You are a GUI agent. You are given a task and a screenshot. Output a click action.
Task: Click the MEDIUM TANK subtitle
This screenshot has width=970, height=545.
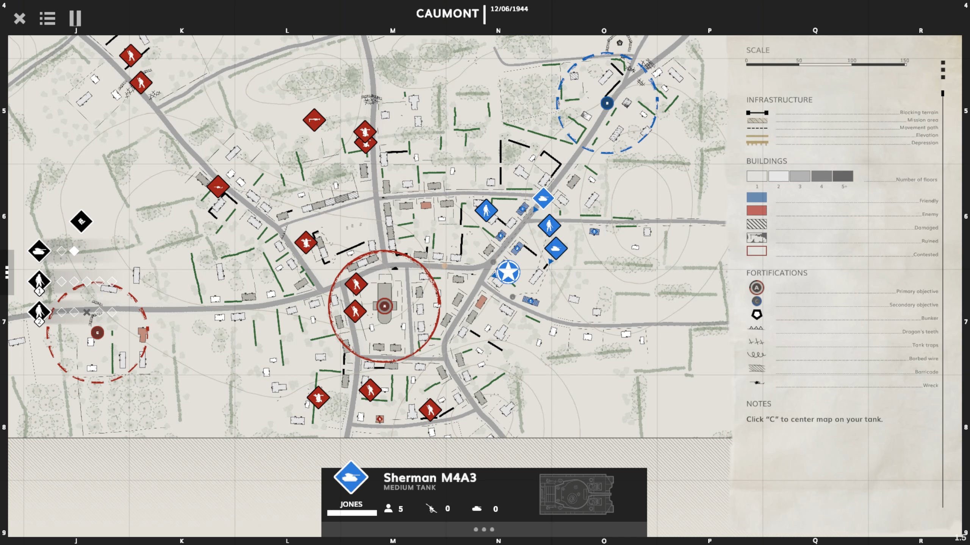click(x=409, y=487)
